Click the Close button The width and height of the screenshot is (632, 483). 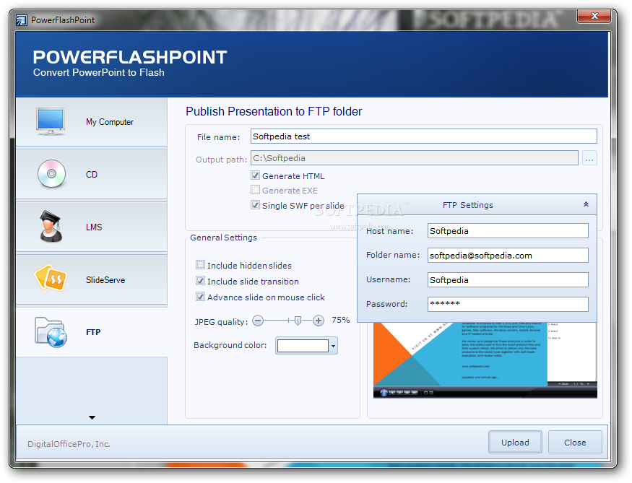pos(575,443)
